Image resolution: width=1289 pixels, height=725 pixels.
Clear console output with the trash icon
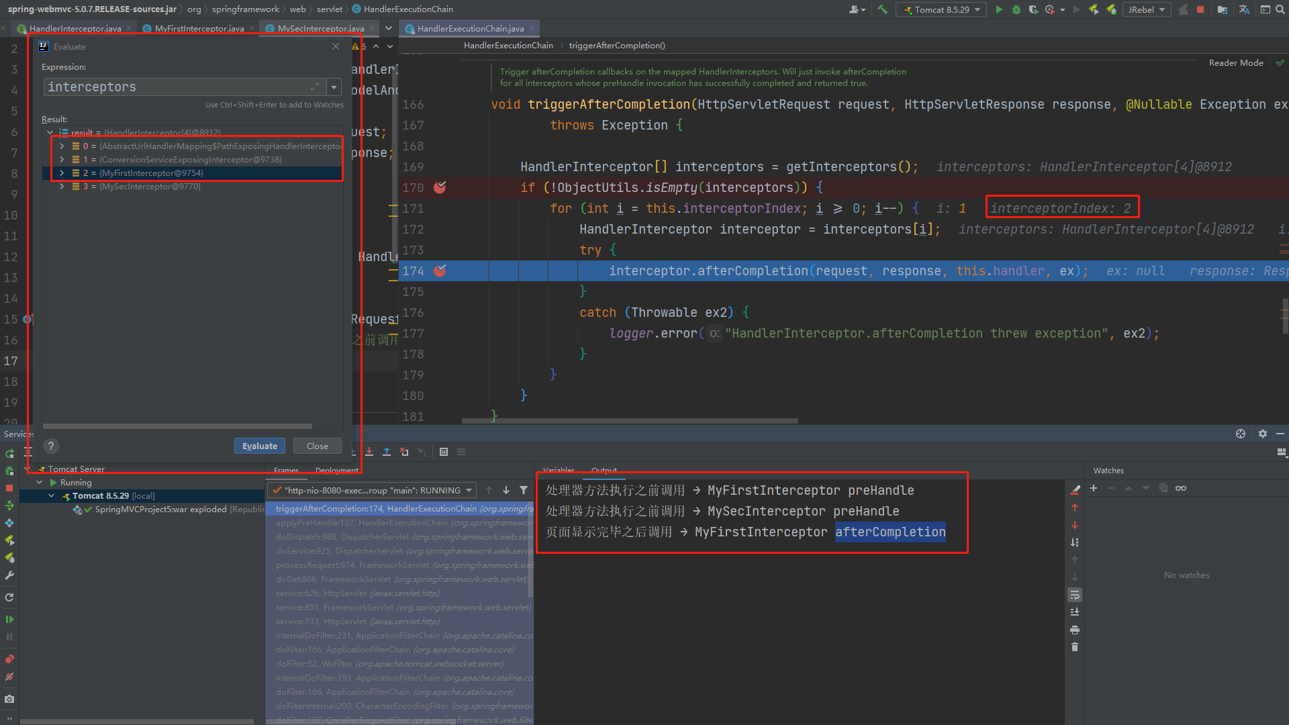point(1075,647)
